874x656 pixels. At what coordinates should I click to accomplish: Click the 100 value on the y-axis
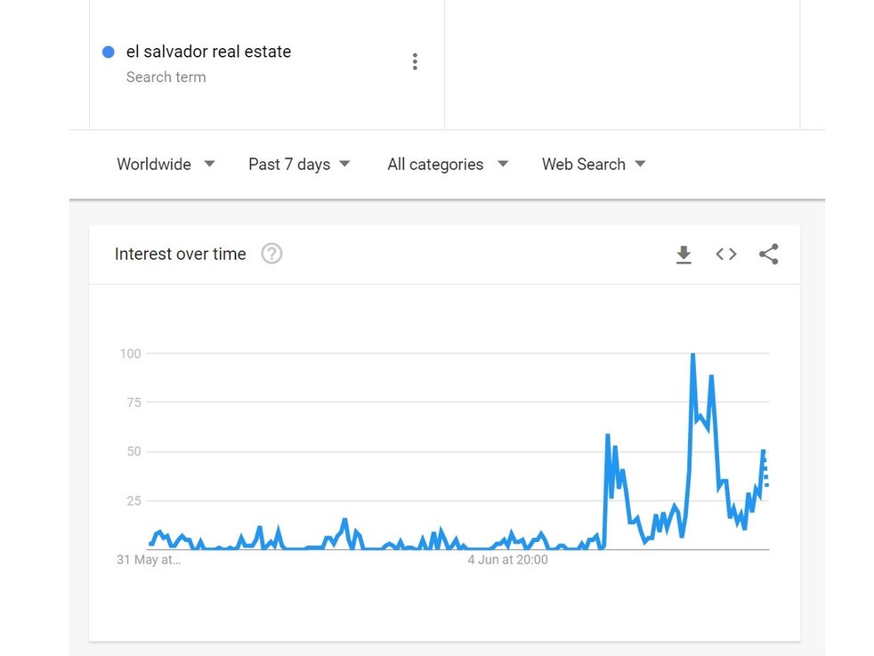coord(131,353)
